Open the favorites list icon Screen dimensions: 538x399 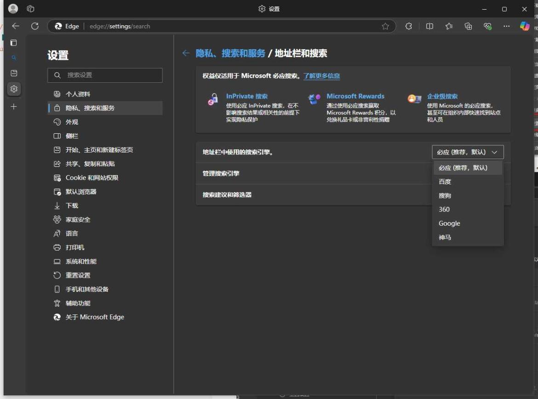[449, 26]
